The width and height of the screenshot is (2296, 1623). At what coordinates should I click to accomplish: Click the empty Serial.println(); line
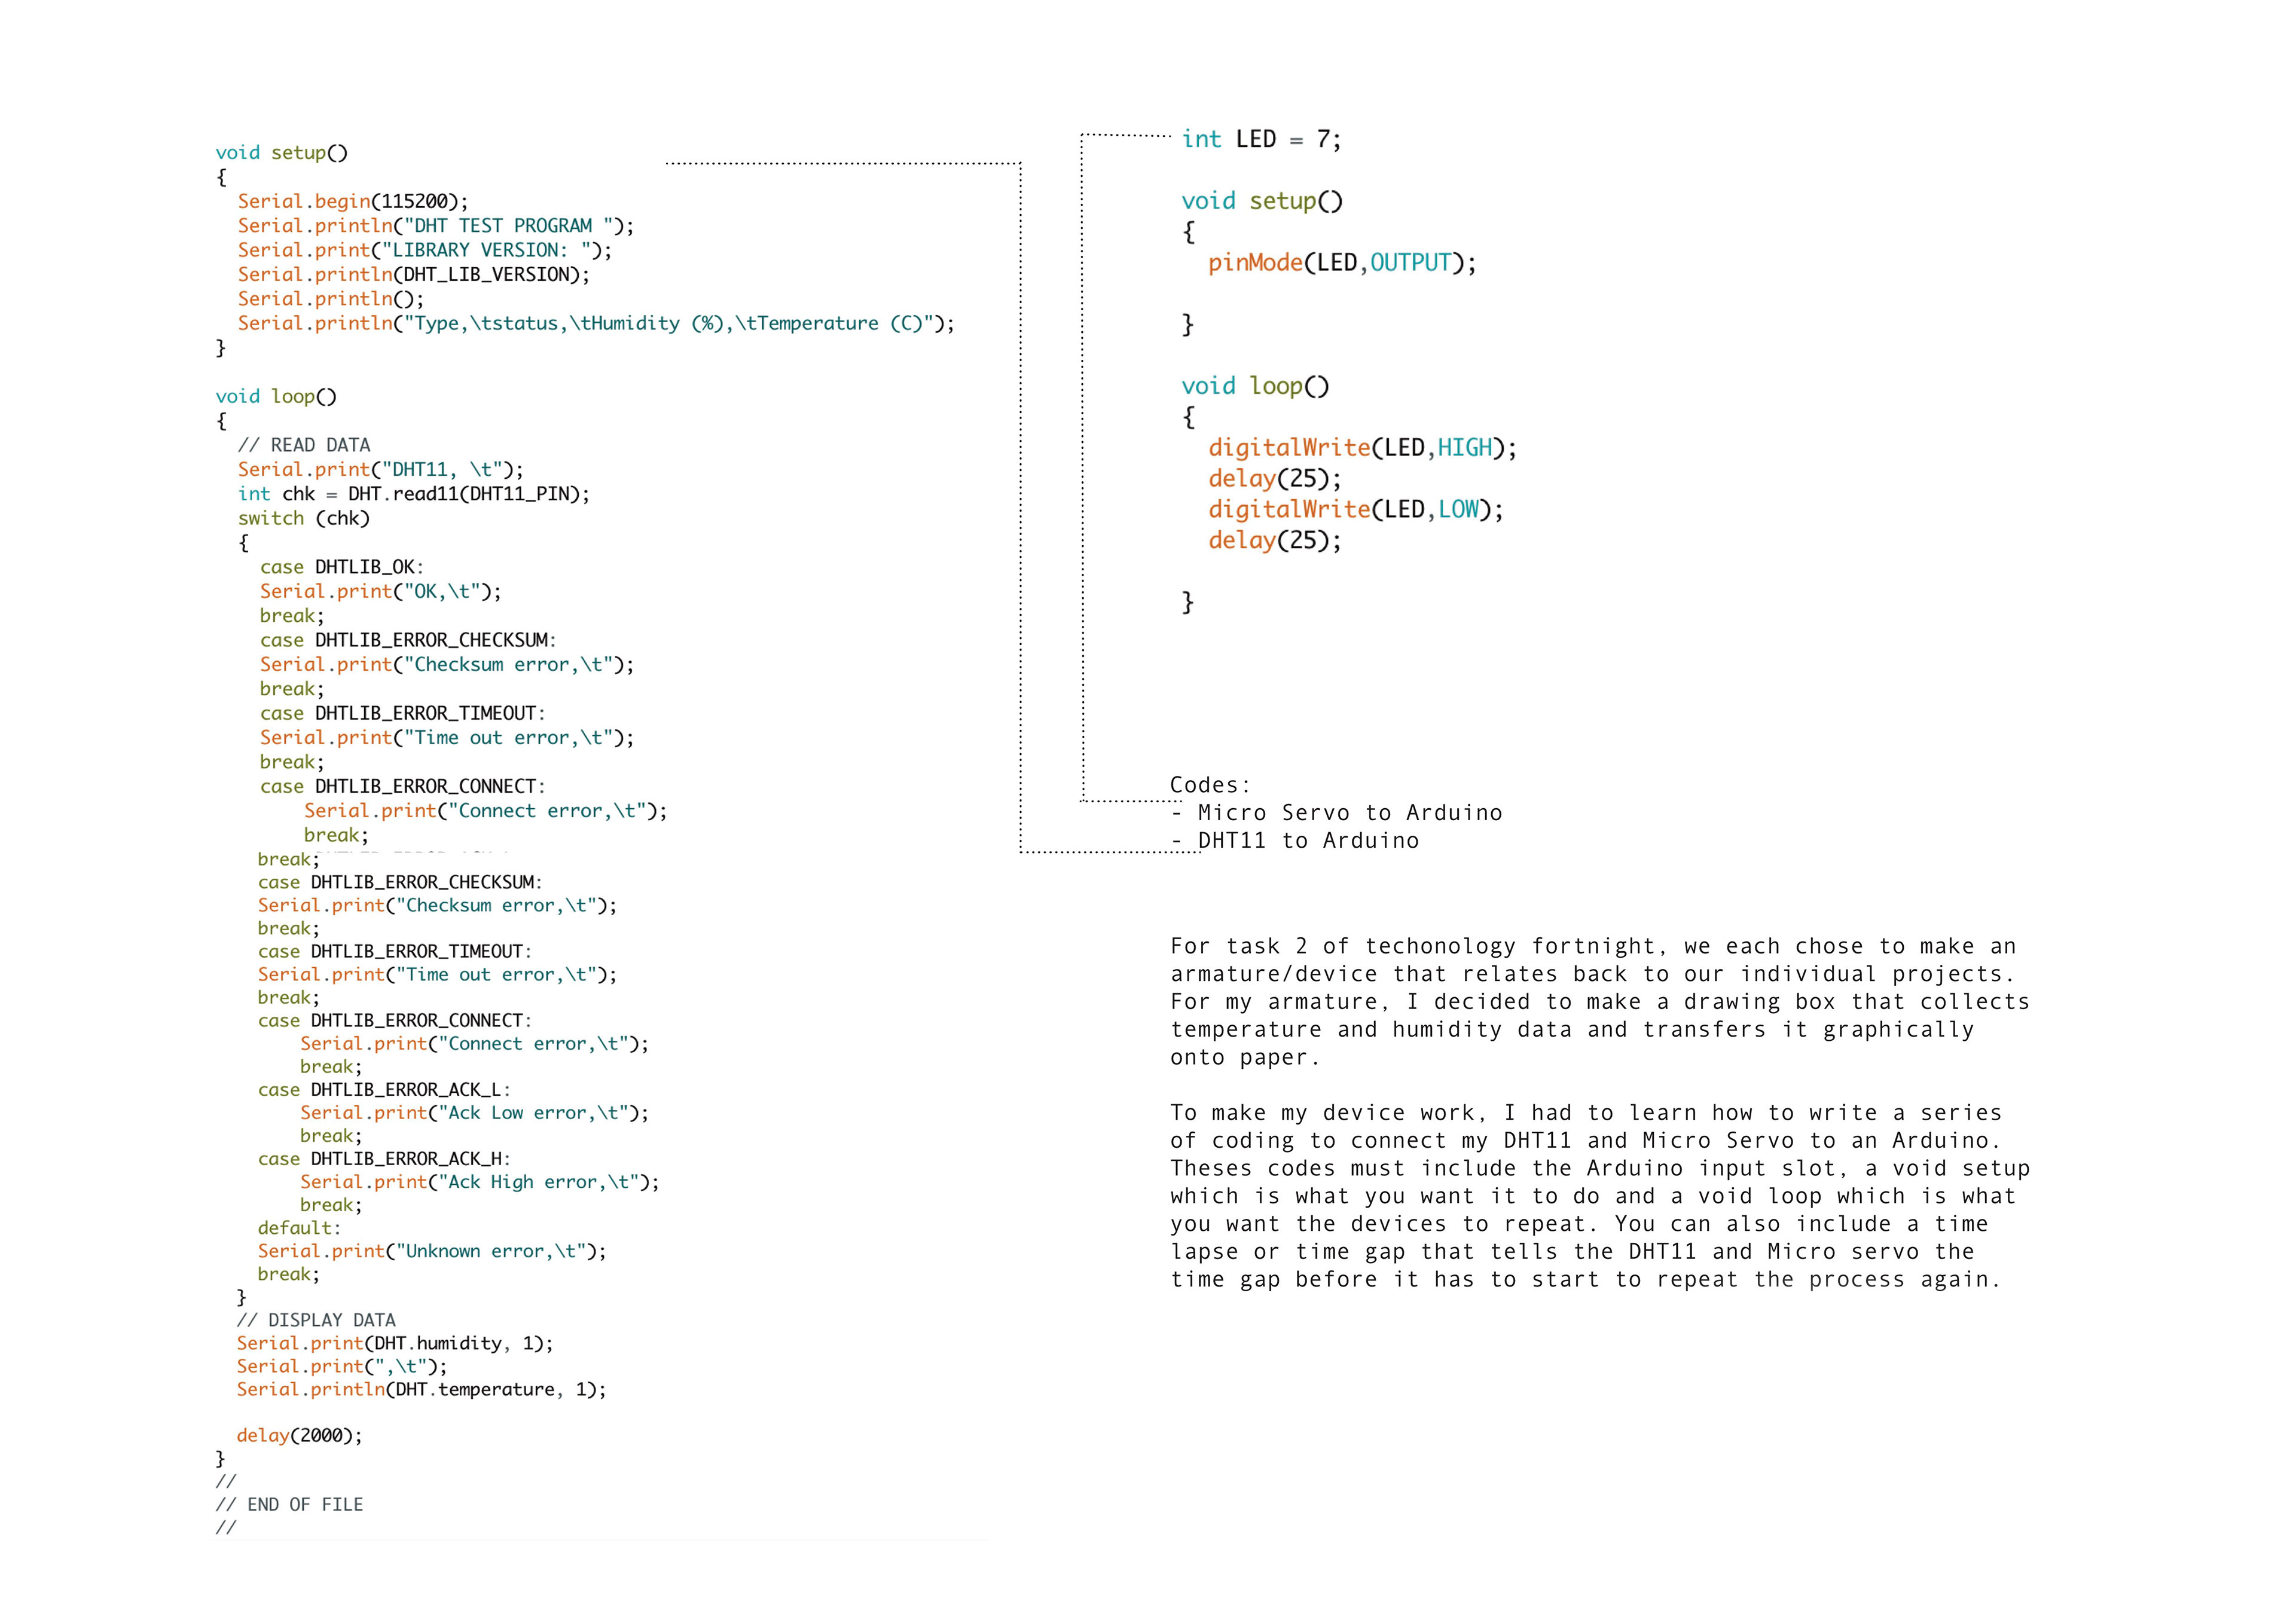[331, 299]
